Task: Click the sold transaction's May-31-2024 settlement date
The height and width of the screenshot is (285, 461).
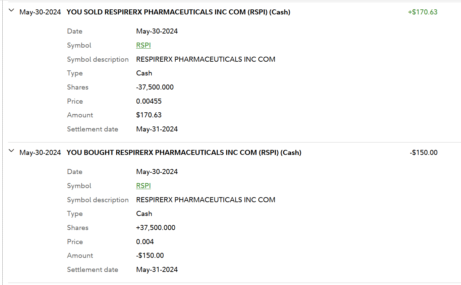Action: click(157, 129)
